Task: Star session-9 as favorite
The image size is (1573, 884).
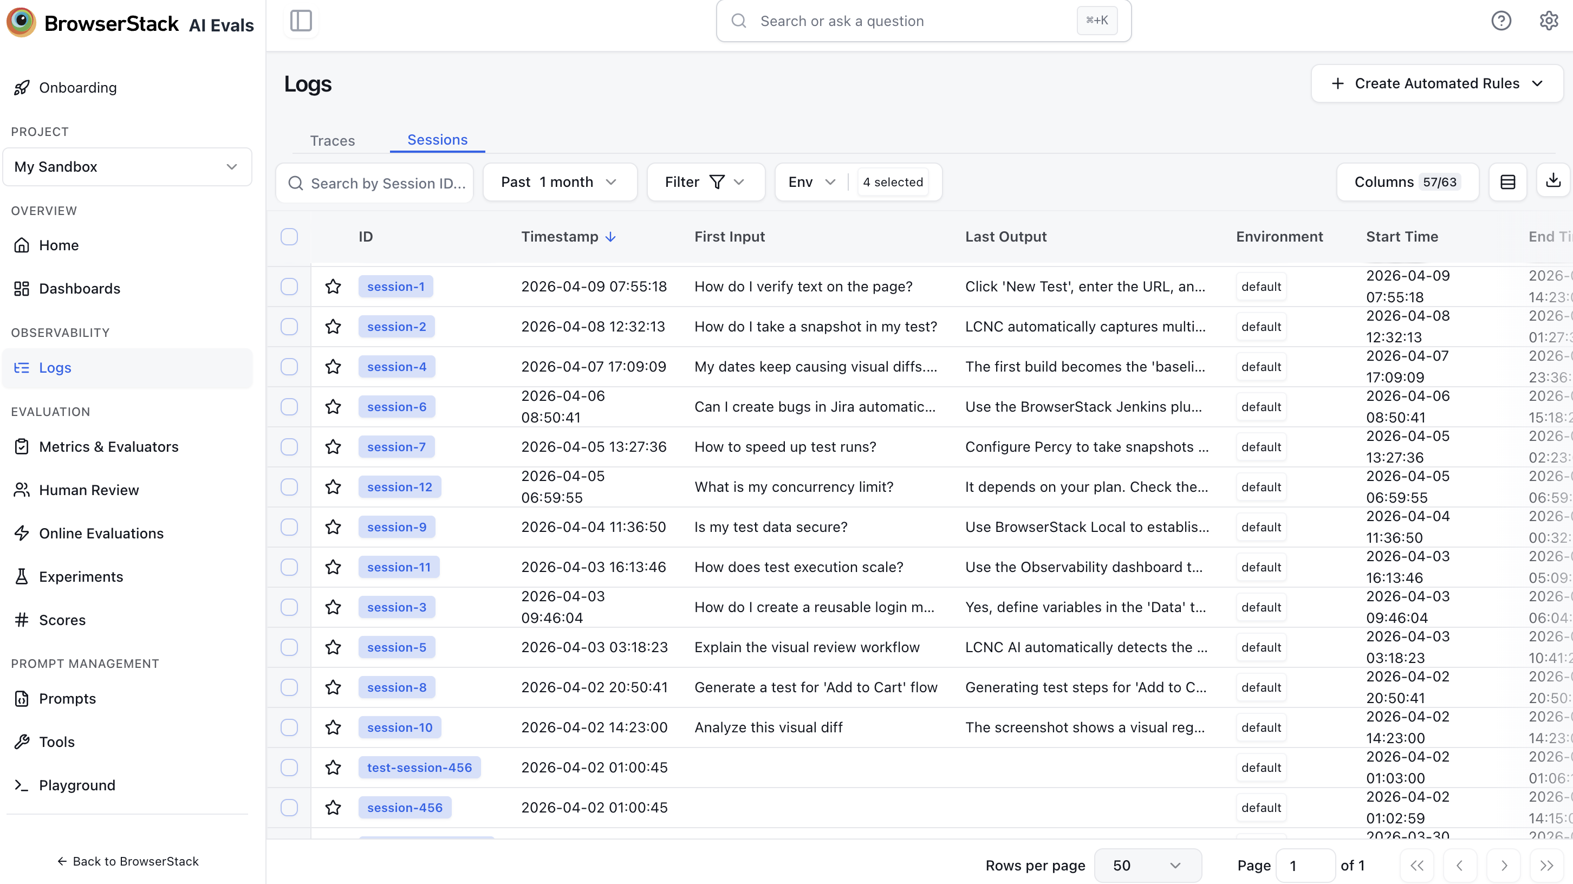Action: [333, 527]
